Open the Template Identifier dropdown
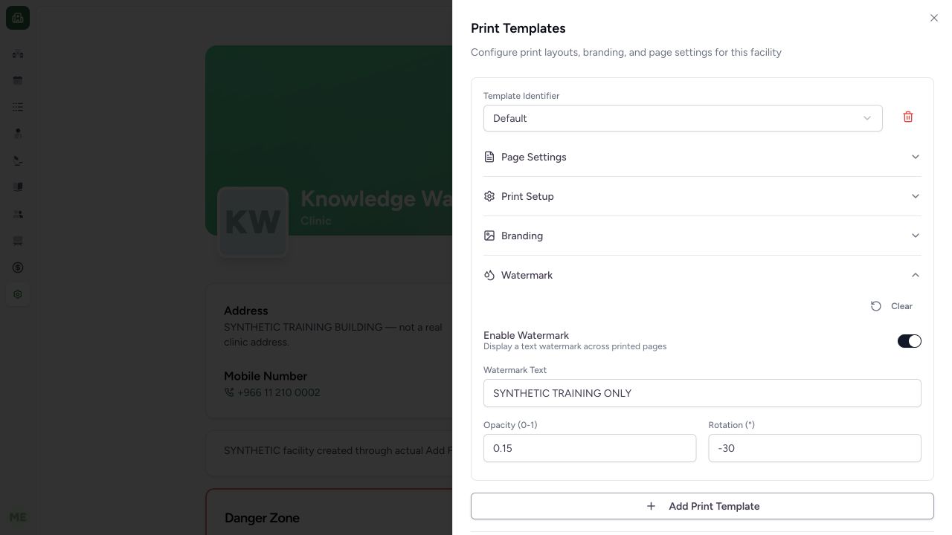The height and width of the screenshot is (535, 952). pyautogui.click(x=683, y=118)
